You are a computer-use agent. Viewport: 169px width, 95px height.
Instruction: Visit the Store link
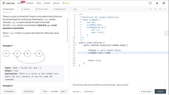click(x=66, y=3)
